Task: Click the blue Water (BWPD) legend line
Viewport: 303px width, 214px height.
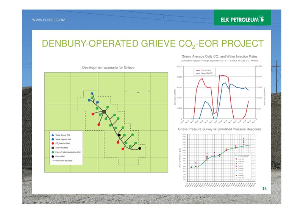Action: click(198, 73)
